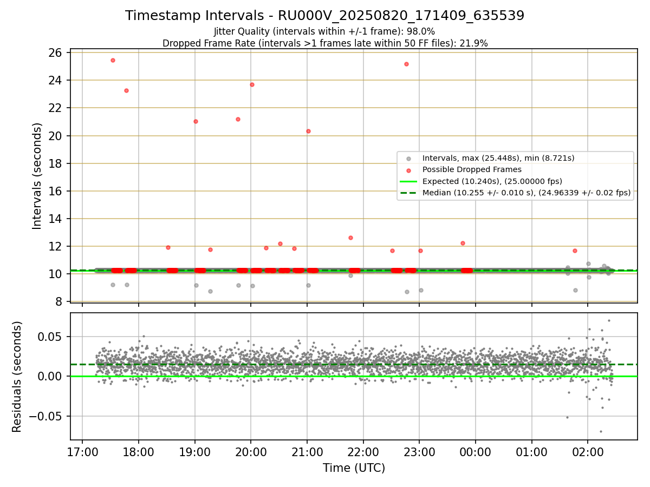Click the plot title Timestamp Intervals RU000V
This screenshot has height=487, width=650.
tap(324, 16)
